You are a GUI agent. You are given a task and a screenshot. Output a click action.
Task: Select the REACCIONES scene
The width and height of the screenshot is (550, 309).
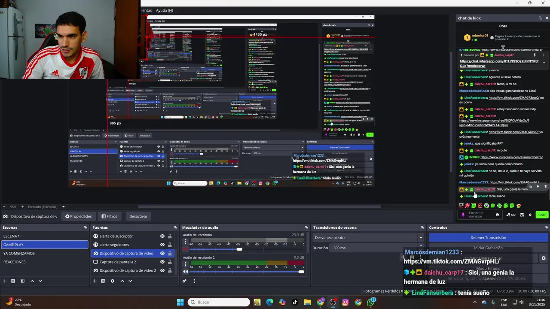tap(44, 262)
